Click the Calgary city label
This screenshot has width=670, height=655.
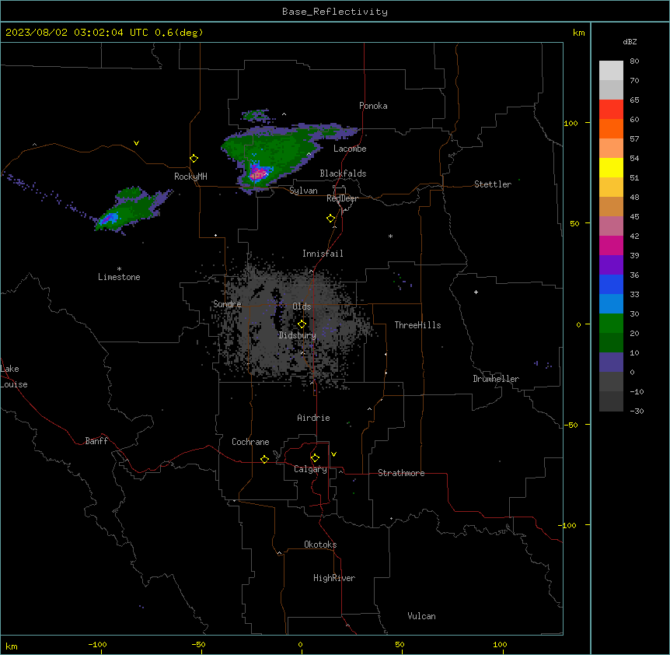point(310,469)
